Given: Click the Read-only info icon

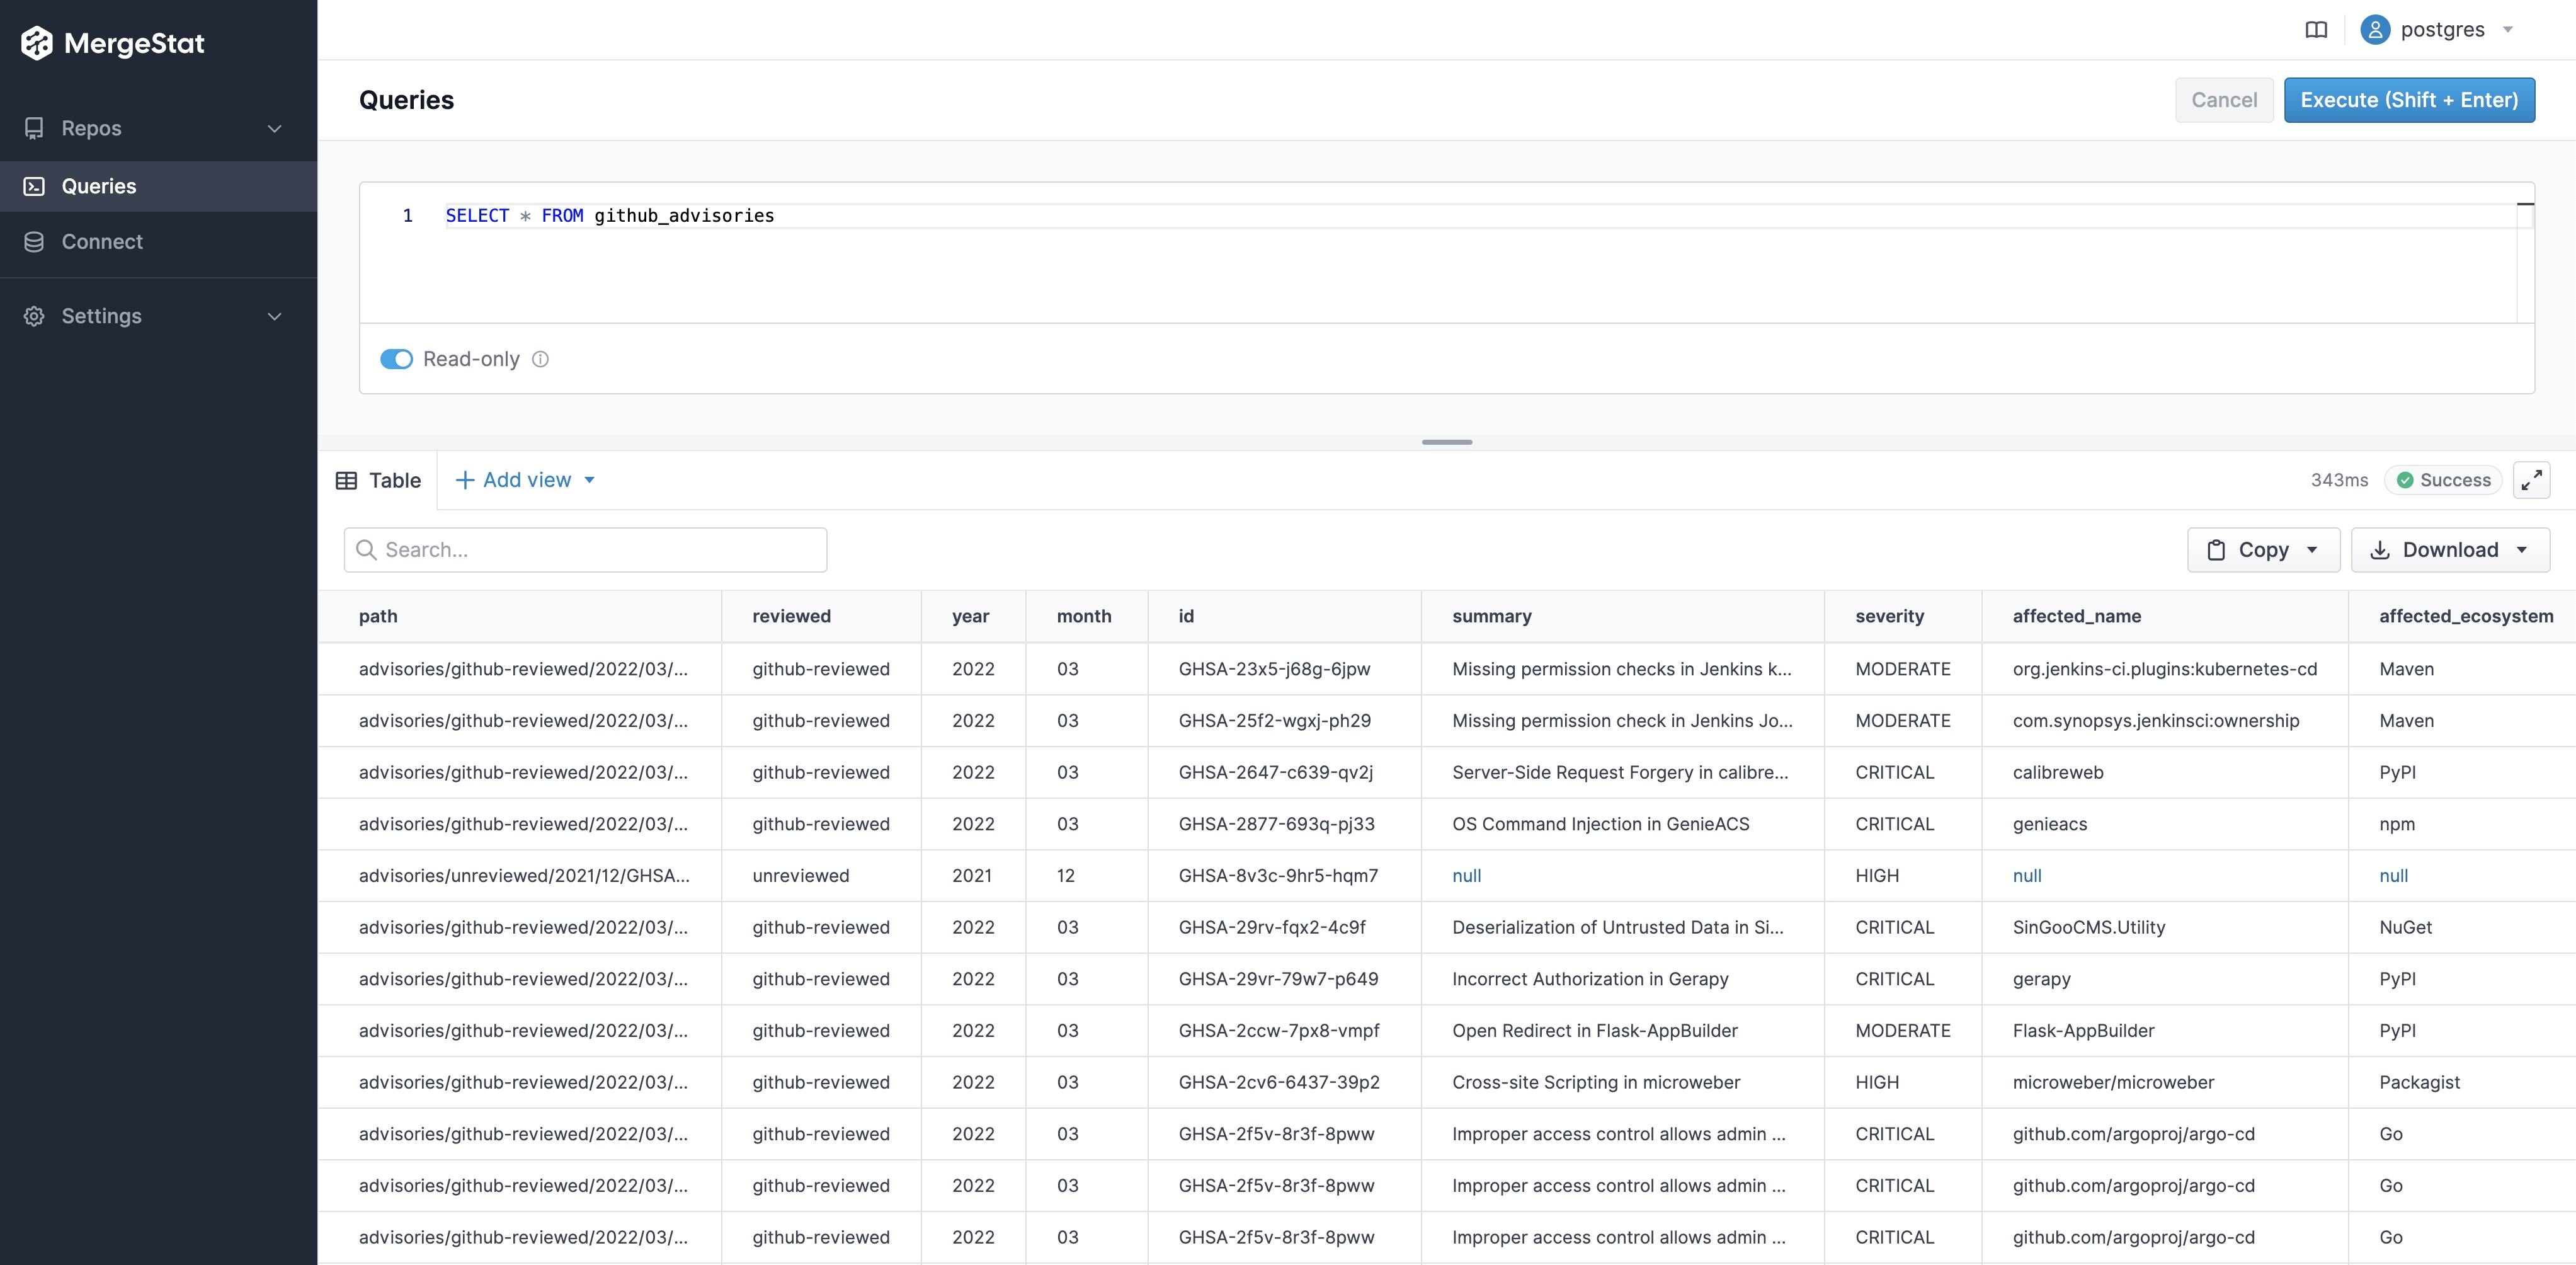Looking at the screenshot, I should (x=540, y=359).
